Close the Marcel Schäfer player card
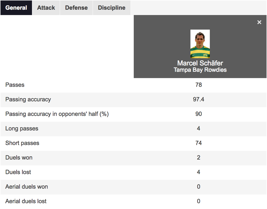 click(259, 22)
